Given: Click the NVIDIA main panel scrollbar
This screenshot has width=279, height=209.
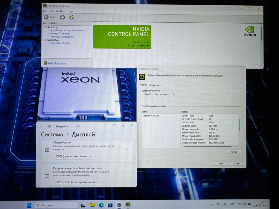Looking at the screenshot, I should click(x=261, y=33).
